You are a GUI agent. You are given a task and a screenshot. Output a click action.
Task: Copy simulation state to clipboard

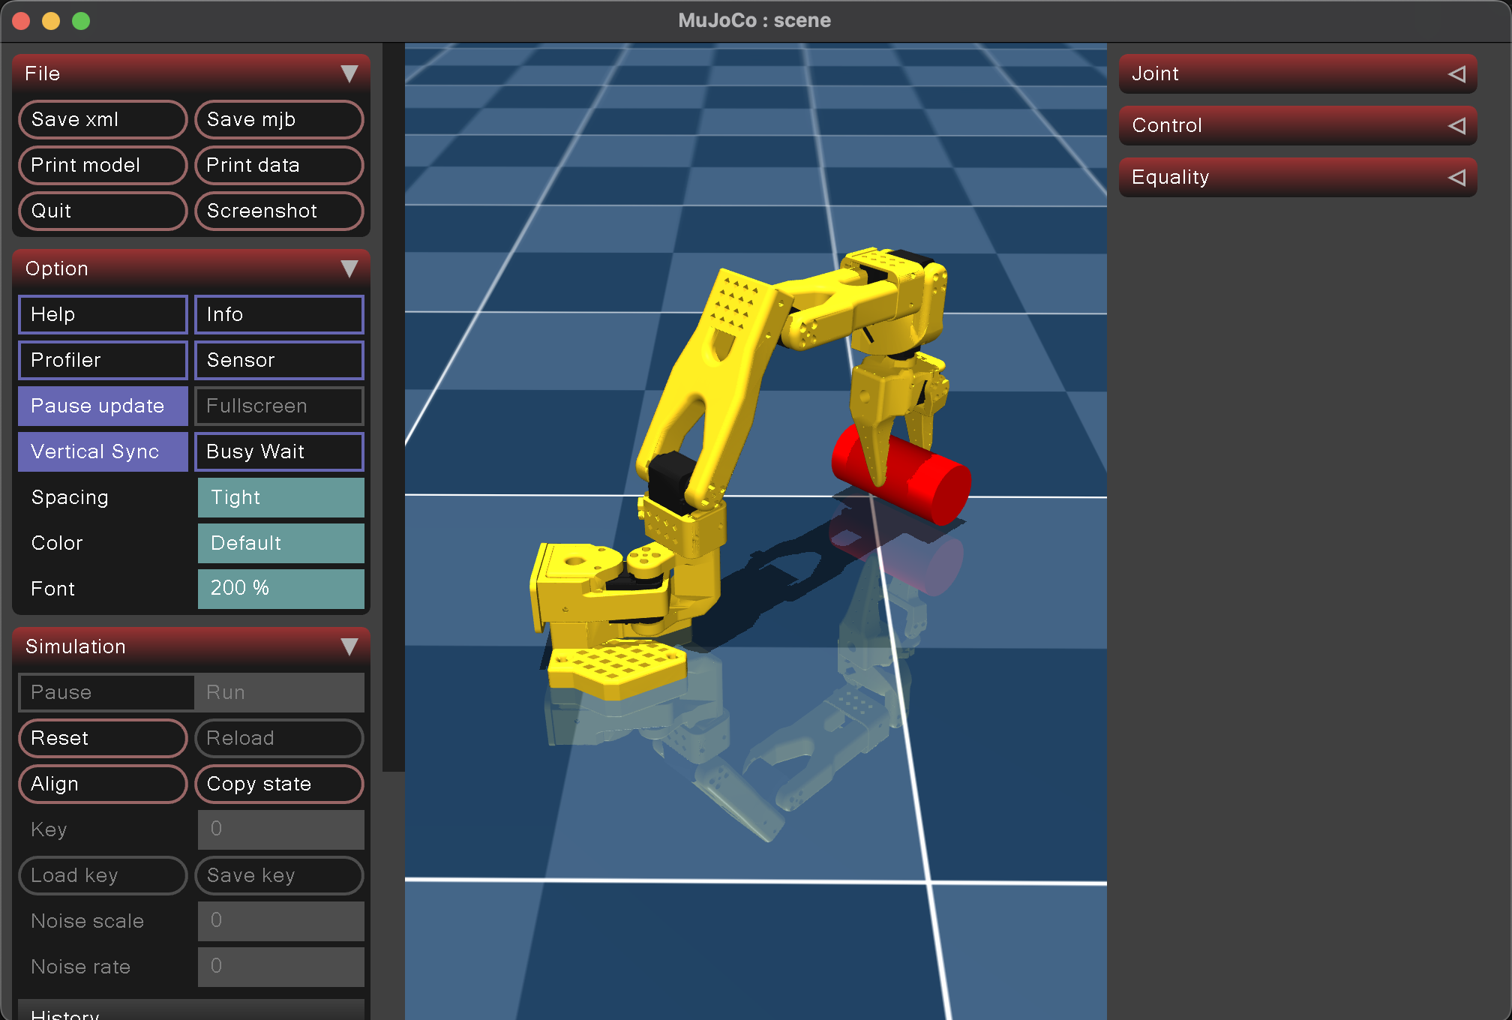pyautogui.click(x=278, y=784)
